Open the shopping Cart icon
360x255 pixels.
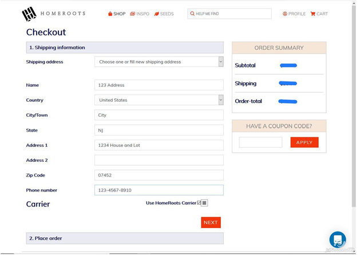(313, 14)
